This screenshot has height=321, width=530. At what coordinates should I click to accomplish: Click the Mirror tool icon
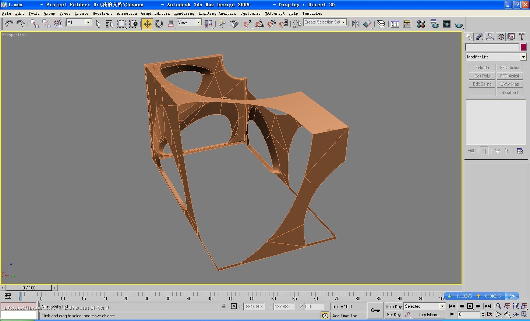pyautogui.click(x=355, y=24)
